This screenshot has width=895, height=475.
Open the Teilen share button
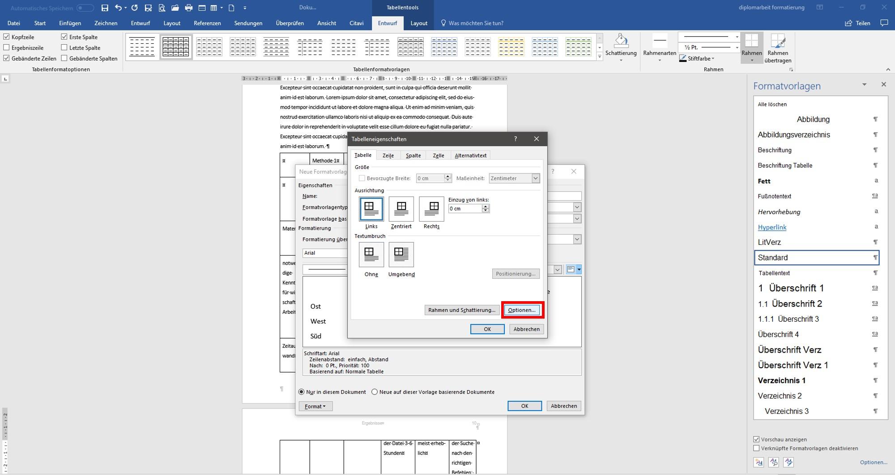857,23
